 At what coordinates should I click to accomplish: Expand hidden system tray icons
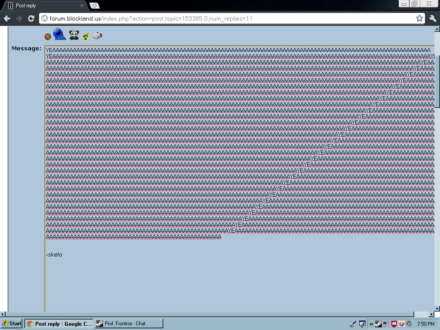pos(371,324)
